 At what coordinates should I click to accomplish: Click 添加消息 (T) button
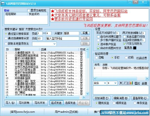102,98
